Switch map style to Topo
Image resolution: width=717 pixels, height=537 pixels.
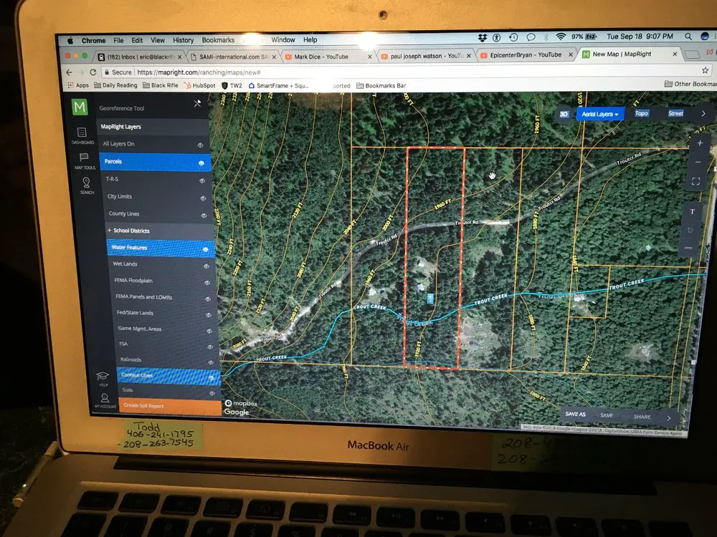coord(641,113)
